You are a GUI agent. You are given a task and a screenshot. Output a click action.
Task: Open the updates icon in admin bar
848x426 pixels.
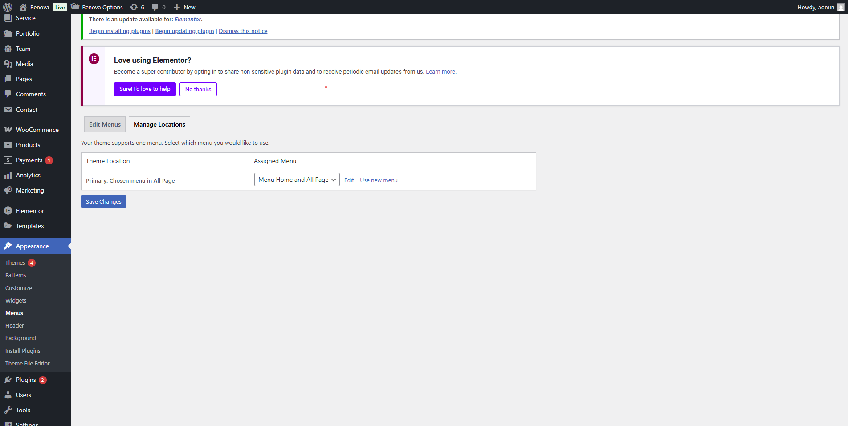pos(134,7)
